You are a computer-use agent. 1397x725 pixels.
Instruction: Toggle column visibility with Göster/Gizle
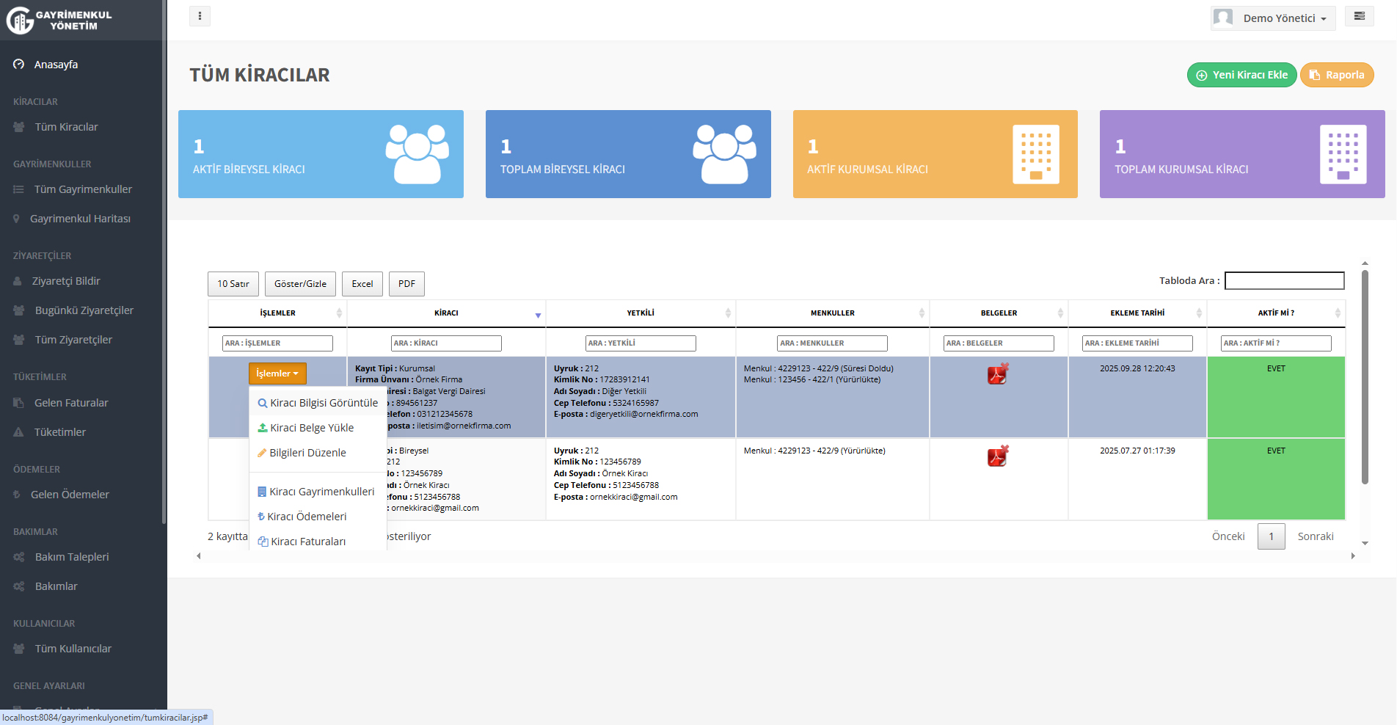(300, 284)
